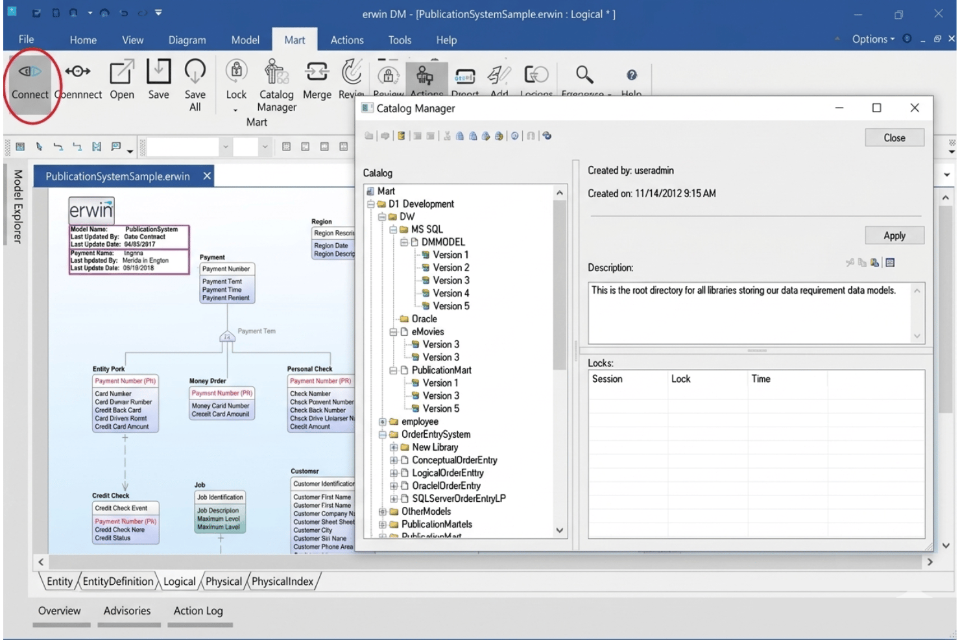
Task: Select Version 4 under DMMODEL
Action: [451, 294]
